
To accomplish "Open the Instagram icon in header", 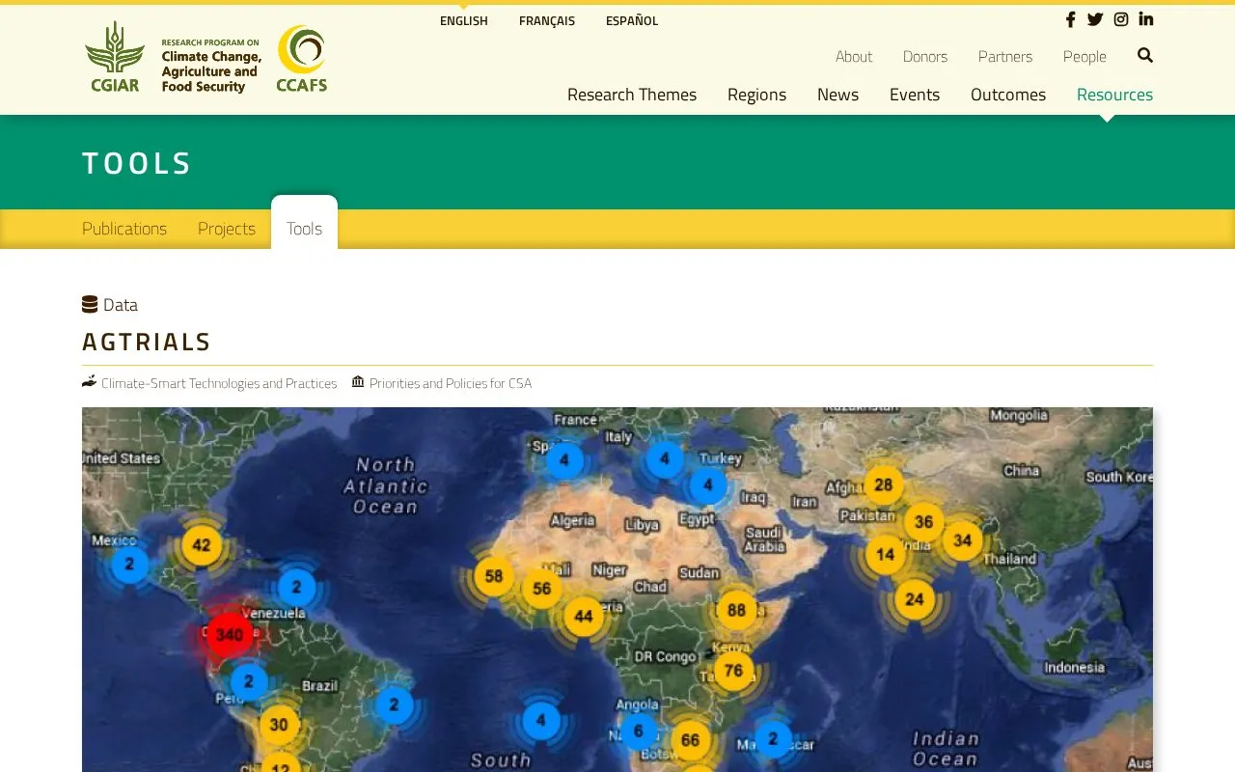I will [1121, 19].
